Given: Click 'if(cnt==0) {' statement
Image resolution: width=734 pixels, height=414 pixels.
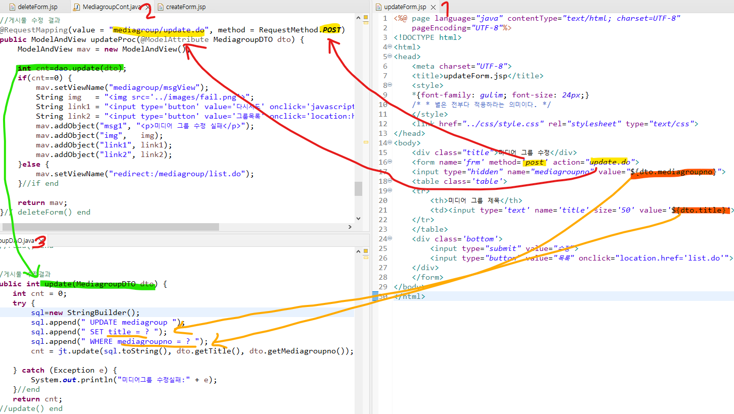Looking at the screenshot, I should coord(45,78).
